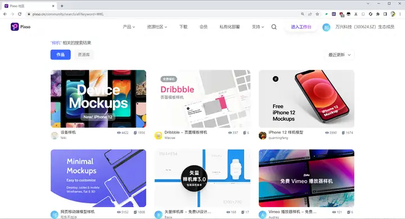Bookmark this page with the star icon
The width and height of the screenshot is (405, 219).
coord(317,14)
